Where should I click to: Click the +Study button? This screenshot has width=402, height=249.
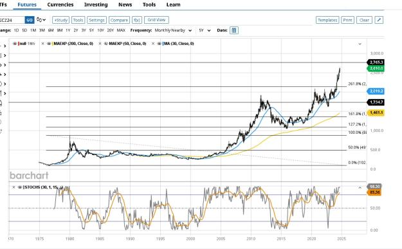click(60, 20)
